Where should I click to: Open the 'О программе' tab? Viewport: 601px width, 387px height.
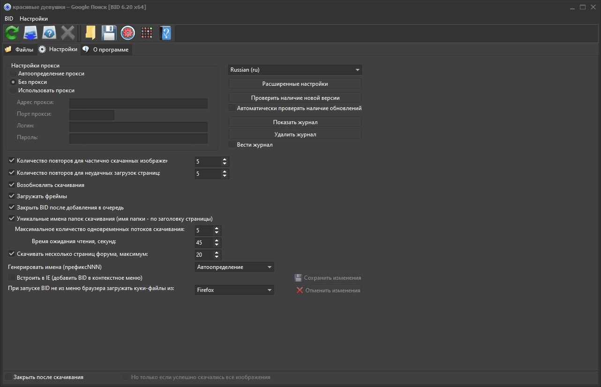click(106, 50)
